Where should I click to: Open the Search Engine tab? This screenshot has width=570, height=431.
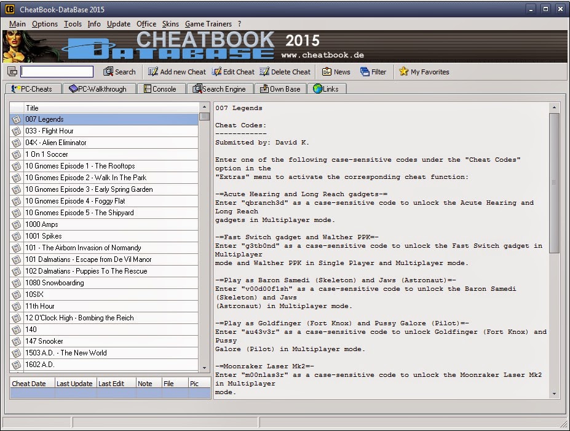[x=220, y=88]
